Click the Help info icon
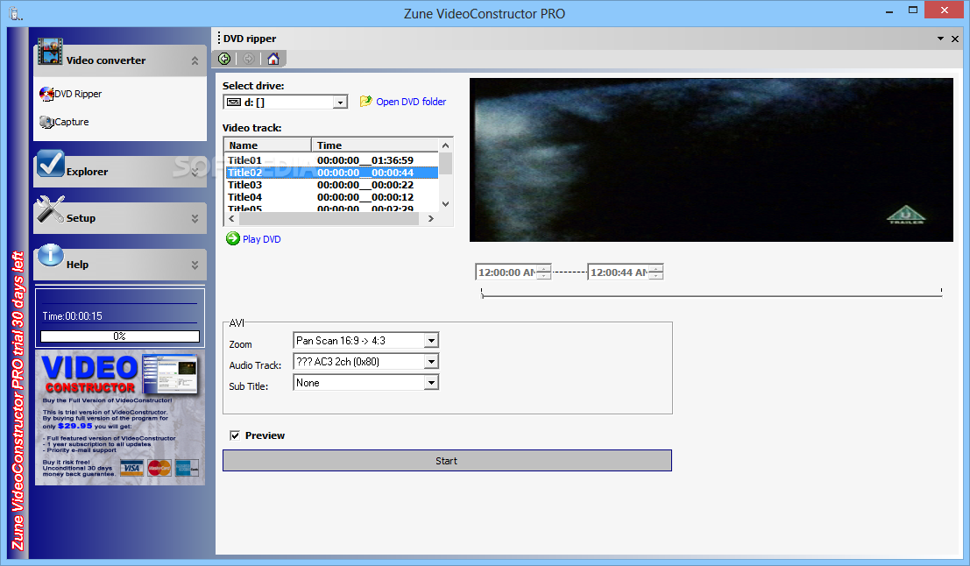Viewport: 970px width, 566px height. point(50,255)
